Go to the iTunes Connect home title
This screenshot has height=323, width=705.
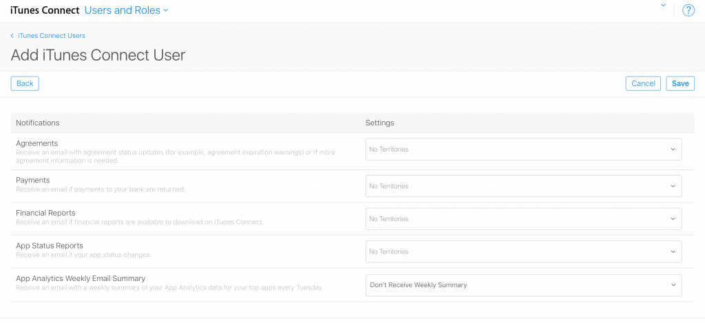(45, 10)
